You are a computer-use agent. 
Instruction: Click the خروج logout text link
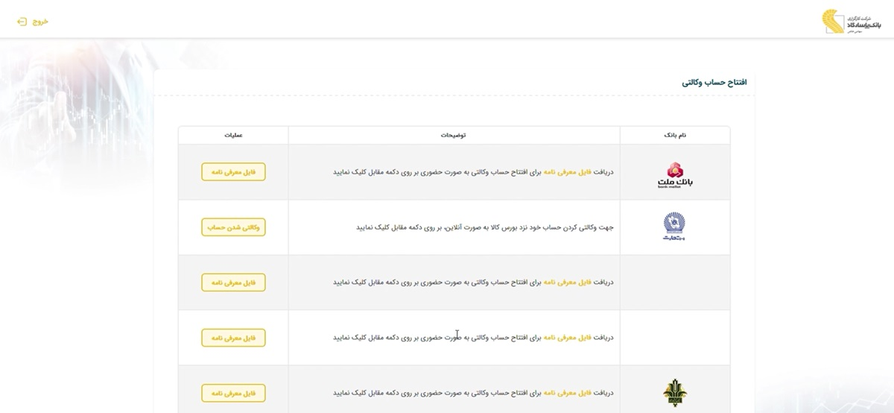(39, 21)
